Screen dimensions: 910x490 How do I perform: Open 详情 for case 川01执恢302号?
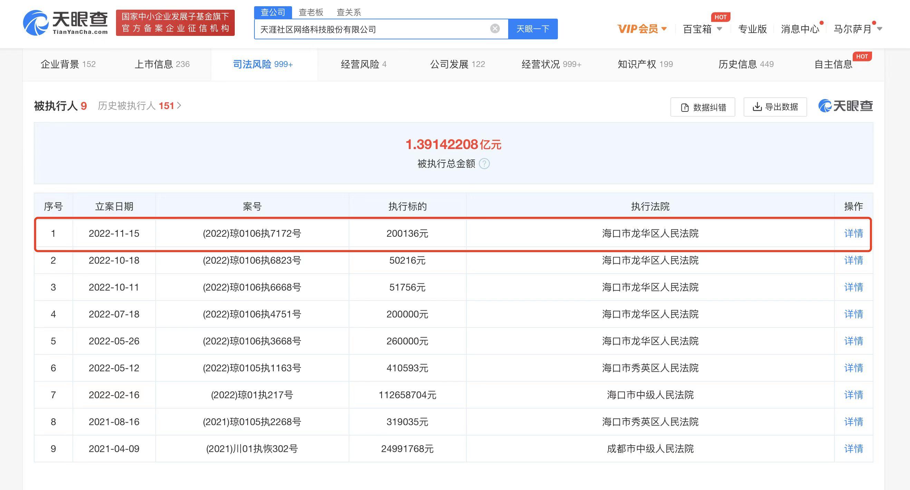853,449
